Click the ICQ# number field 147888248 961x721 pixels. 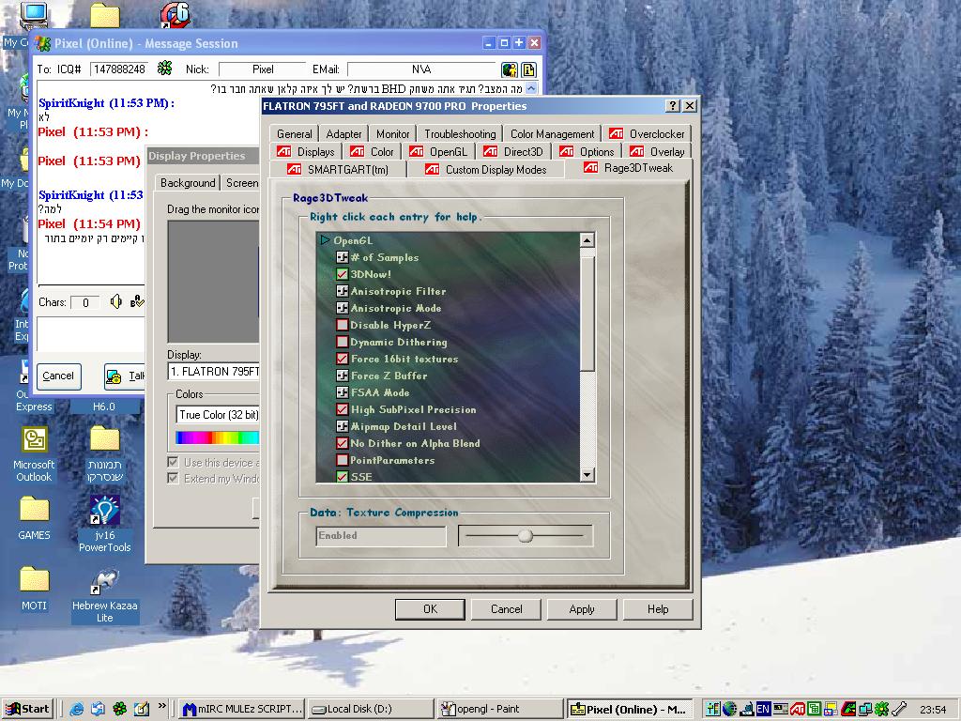point(119,69)
